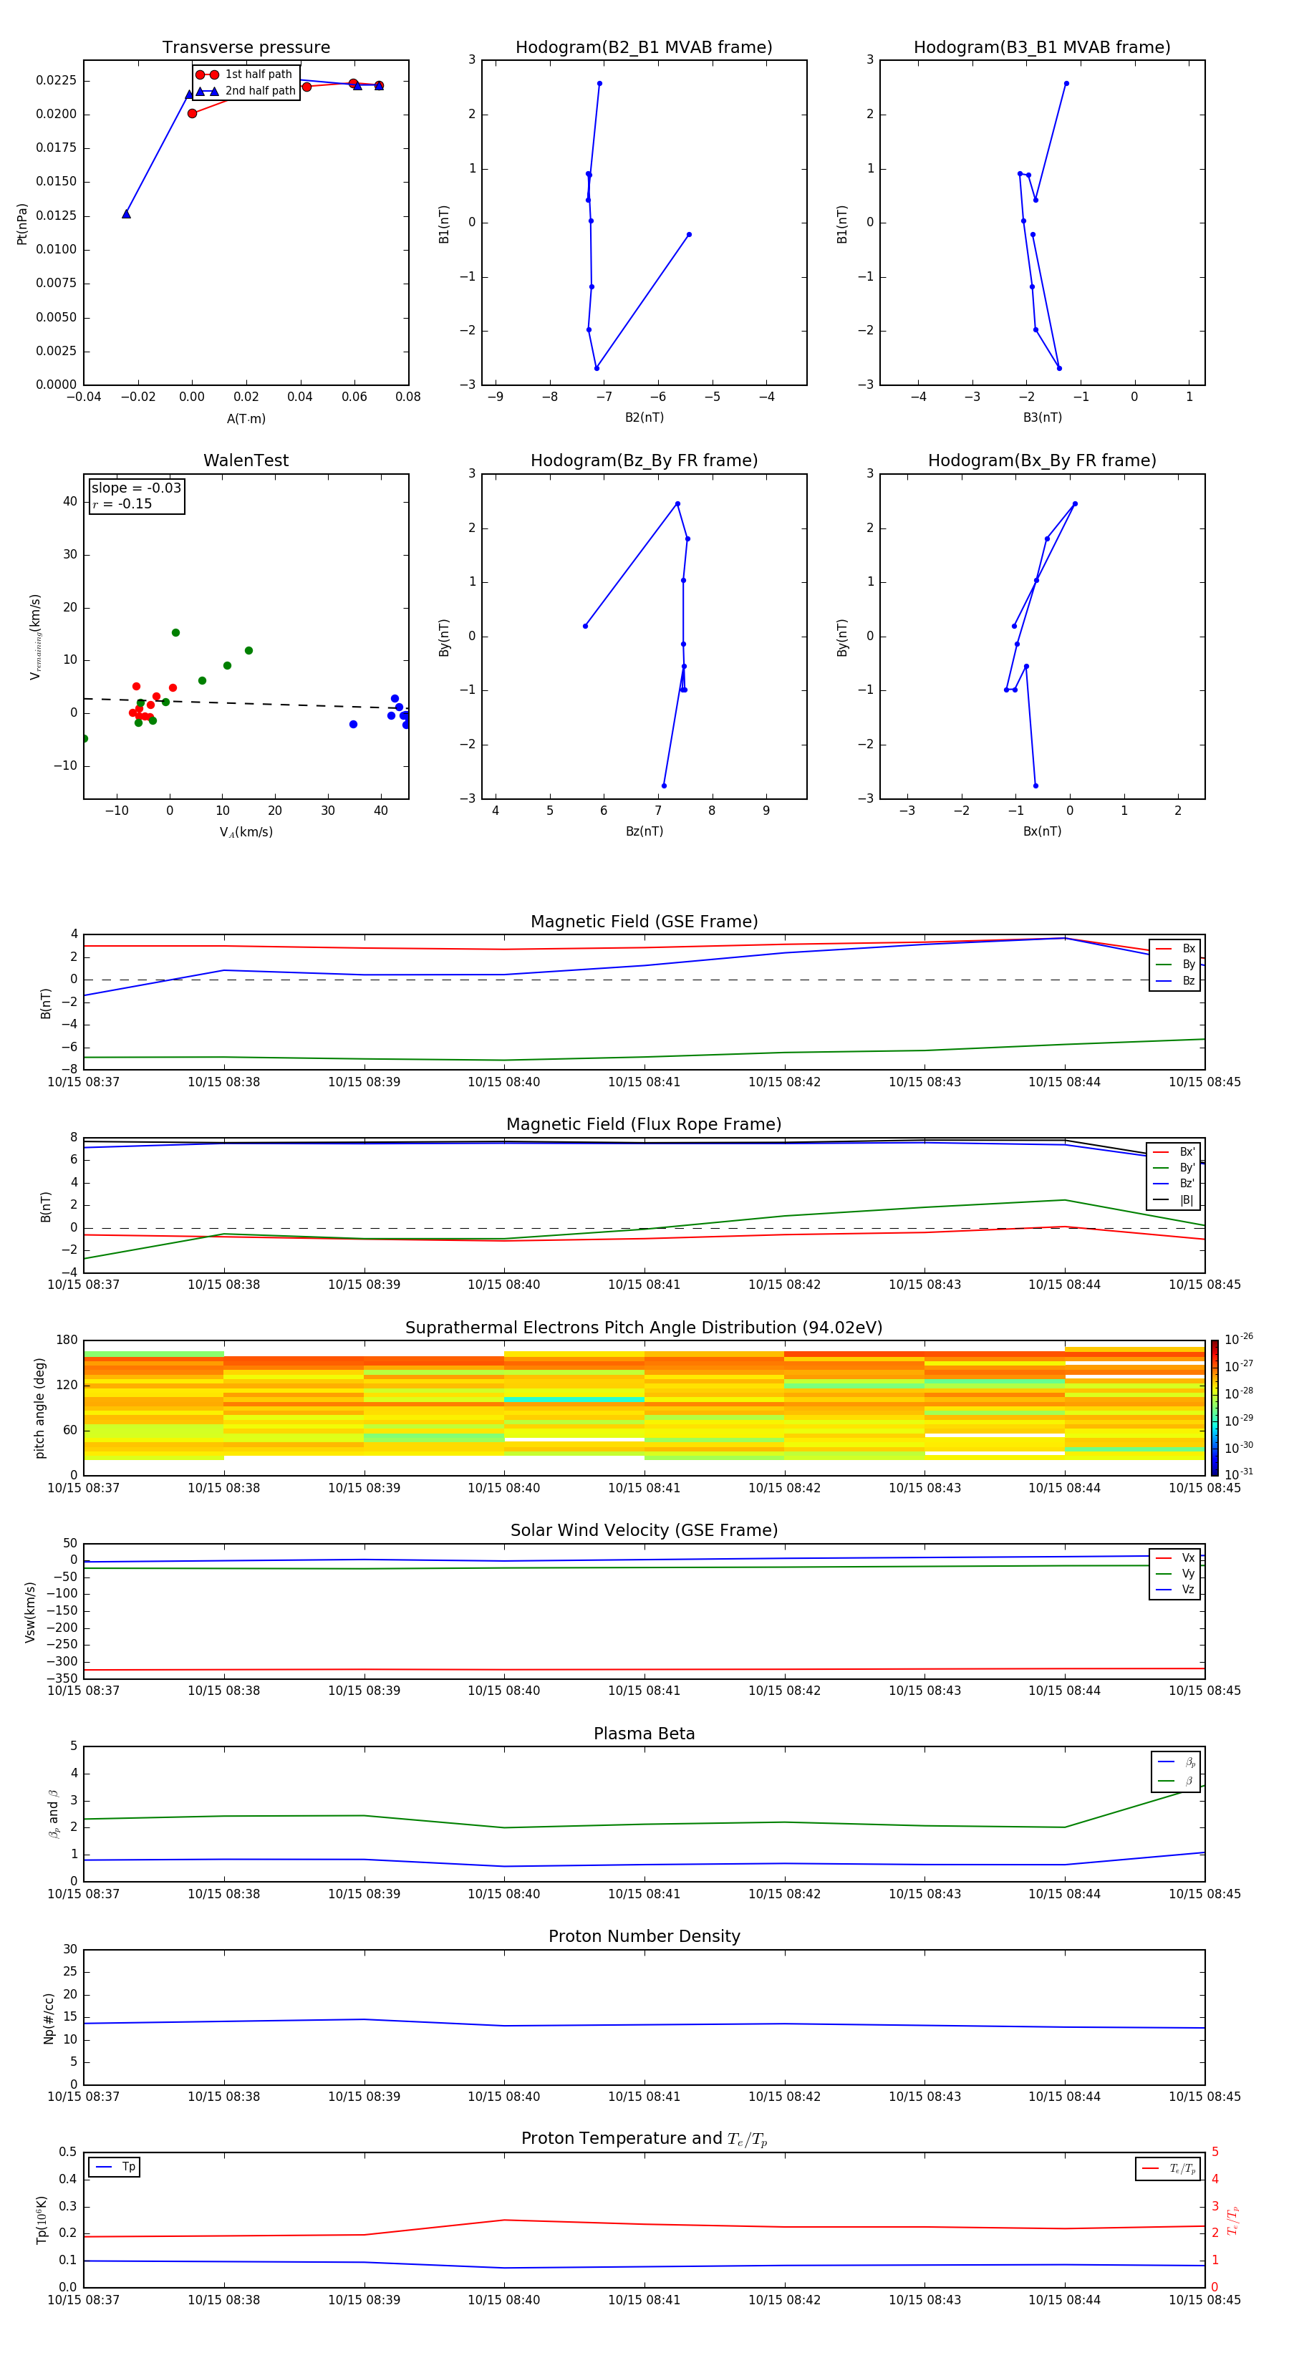This screenshot has height=2363, width=1289.
Task: Click the slope annotation box in the WalenTest plot
Action: pos(136,496)
